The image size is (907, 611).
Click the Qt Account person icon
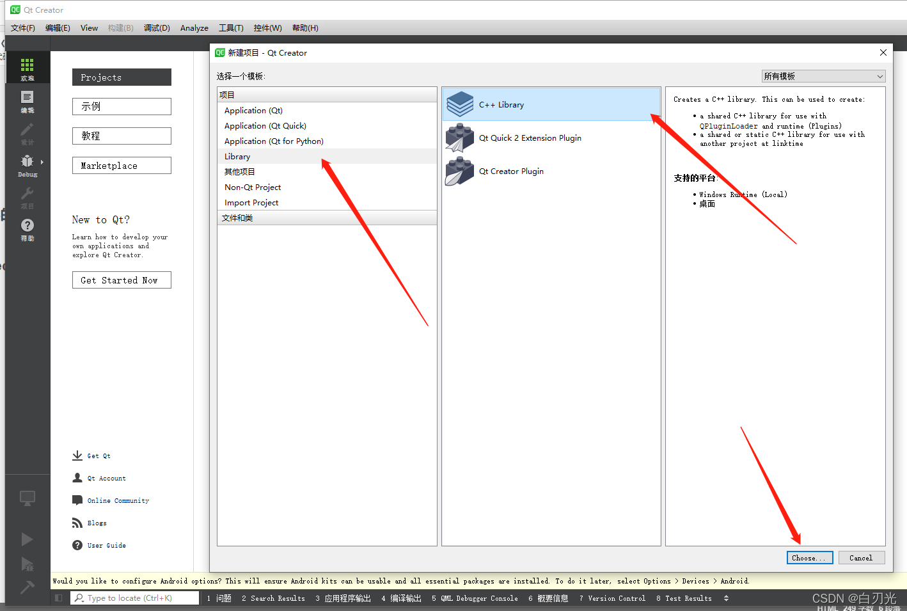pyautogui.click(x=77, y=478)
